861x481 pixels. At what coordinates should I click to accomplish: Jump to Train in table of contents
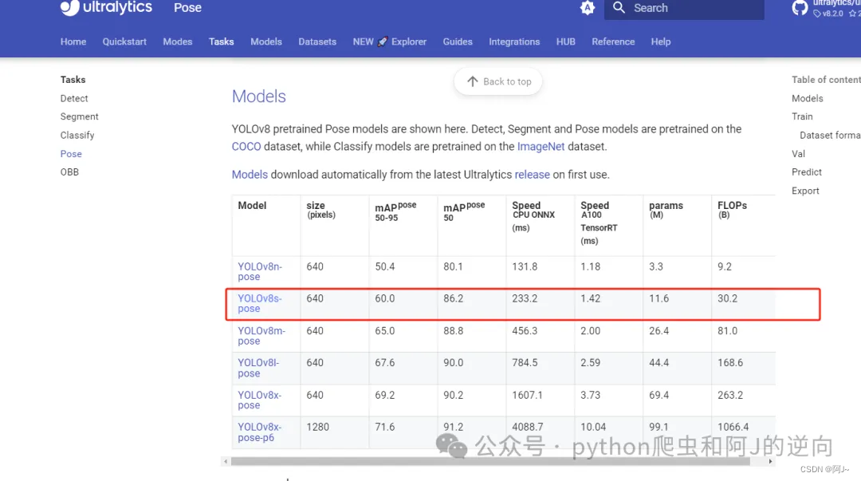pos(802,116)
